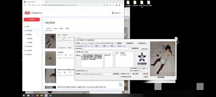Select row 1 in the image path list
This screenshot has height=97, width=216.
[124, 55]
